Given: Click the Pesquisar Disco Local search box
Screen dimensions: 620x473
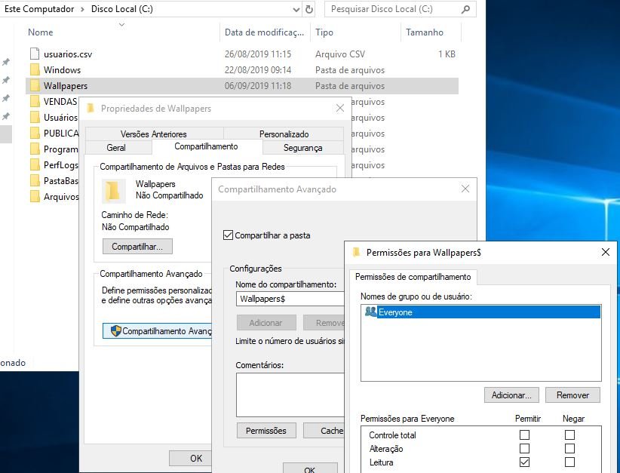Looking at the screenshot, I should point(401,9).
